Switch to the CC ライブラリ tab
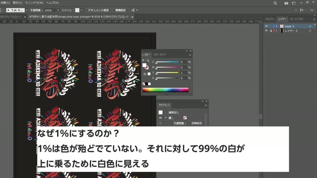 click(x=297, y=19)
